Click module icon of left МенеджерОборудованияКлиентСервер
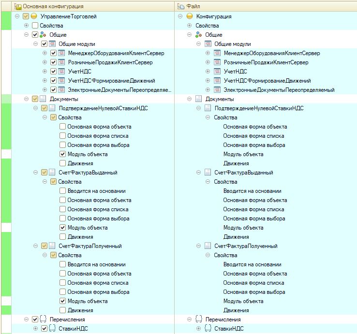 (61, 53)
